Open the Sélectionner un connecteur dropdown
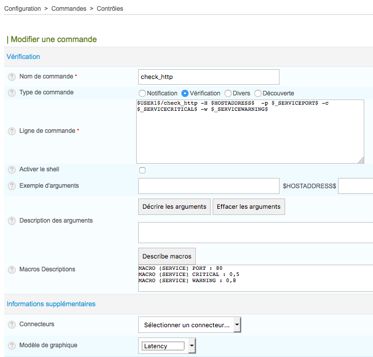373x357 pixels. click(x=190, y=325)
